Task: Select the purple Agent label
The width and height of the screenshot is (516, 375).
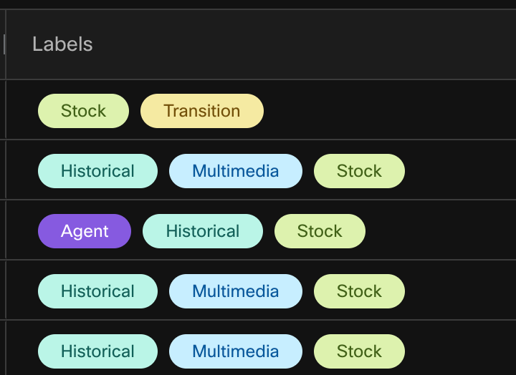Action: [85, 231]
